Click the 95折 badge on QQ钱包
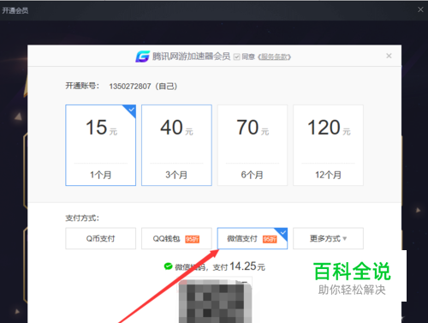Image resolution: width=428 pixels, height=323 pixels. [193, 239]
